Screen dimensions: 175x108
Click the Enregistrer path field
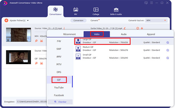[32, 102]
